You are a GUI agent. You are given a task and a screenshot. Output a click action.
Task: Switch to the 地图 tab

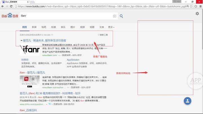92,27
